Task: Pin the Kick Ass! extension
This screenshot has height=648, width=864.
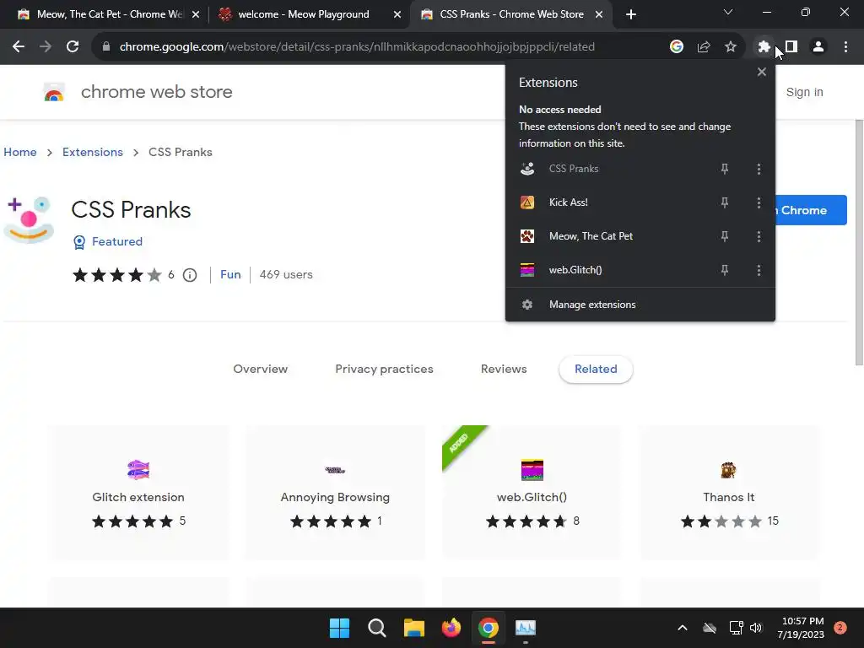Action: tap(725, 202)
